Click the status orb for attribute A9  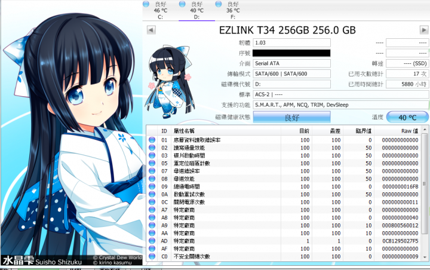pos(152,225)
